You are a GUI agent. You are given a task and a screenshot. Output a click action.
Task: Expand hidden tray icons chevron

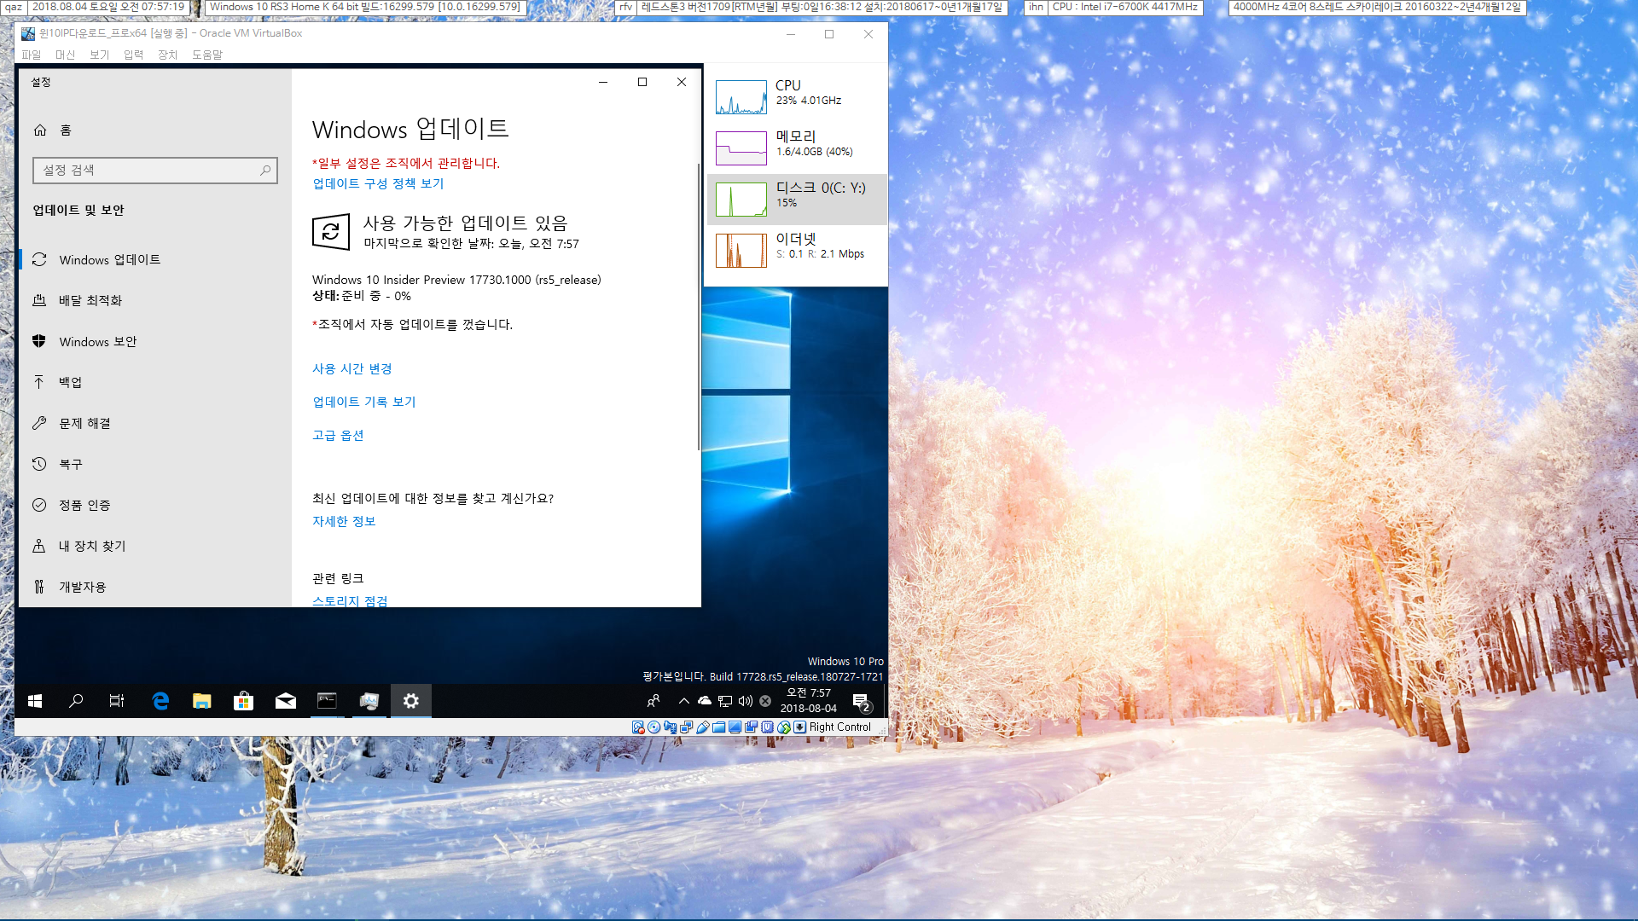tap(684, 701)
